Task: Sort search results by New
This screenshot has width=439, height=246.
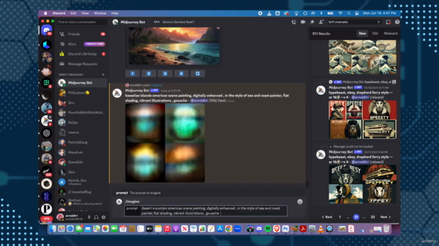Action: click(362, 33)
